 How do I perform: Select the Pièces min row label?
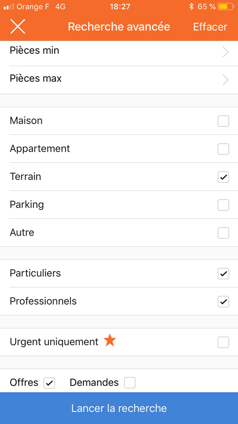click(34, 50)
